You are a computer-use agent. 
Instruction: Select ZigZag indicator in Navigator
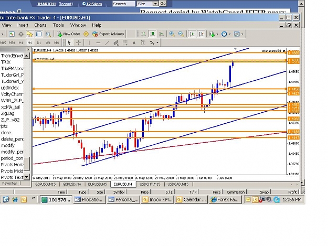(x=8, y=113)
